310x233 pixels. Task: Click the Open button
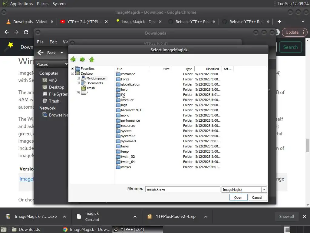click(x=238, y=198)
